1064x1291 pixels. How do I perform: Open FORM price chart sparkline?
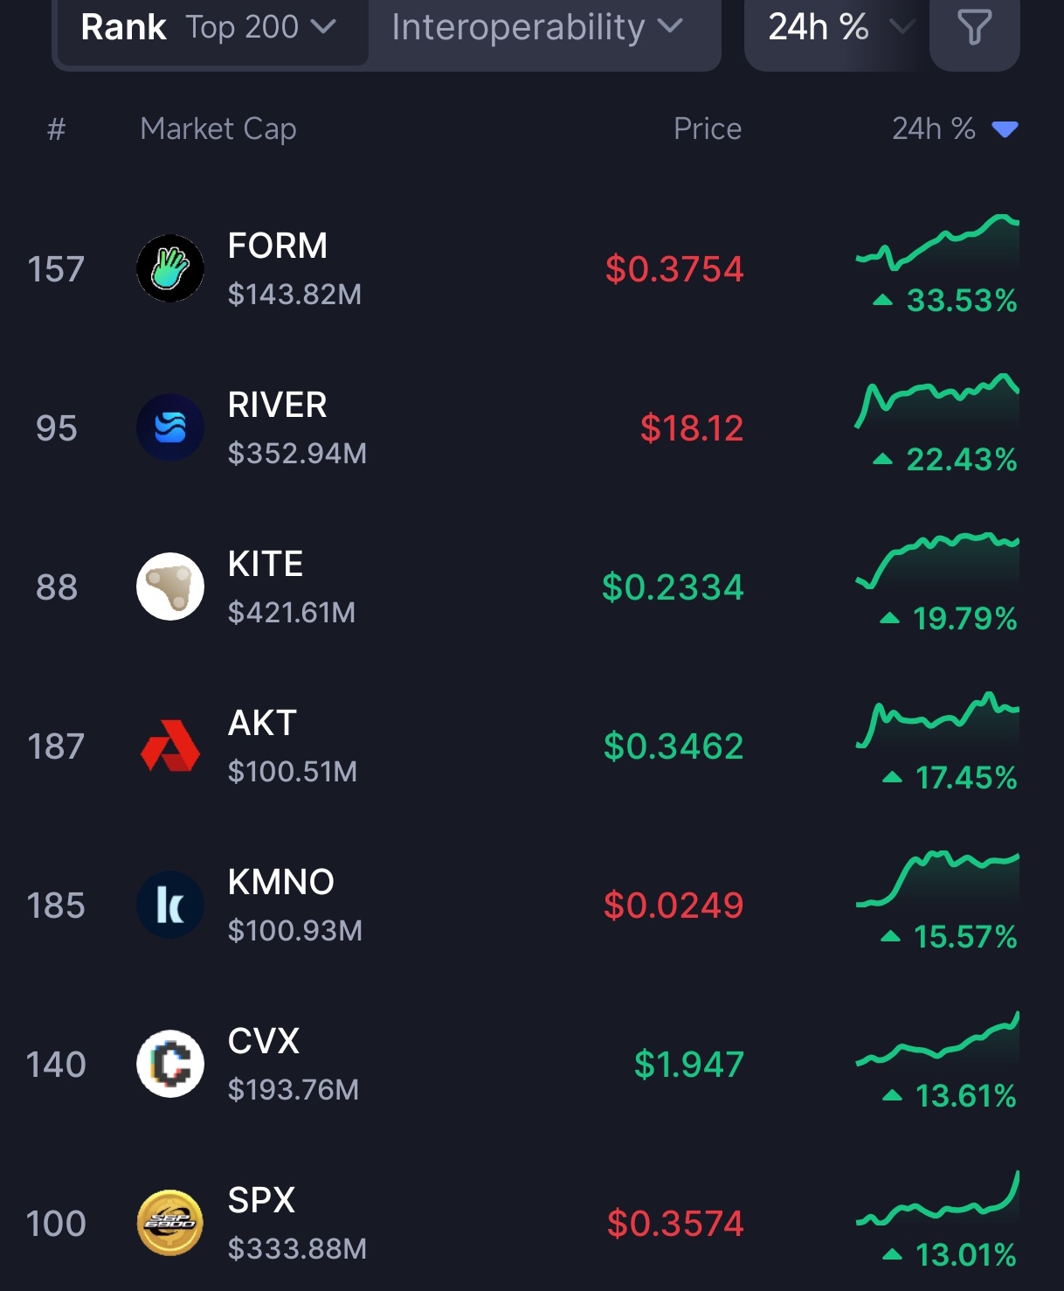[937, 243]
